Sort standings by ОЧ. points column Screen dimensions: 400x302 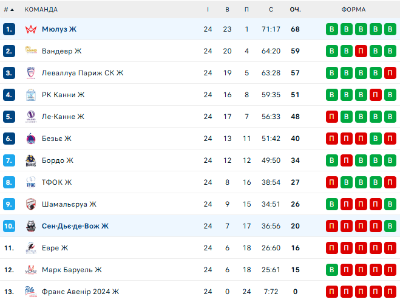pyautogui.click(x=296, y=10)
